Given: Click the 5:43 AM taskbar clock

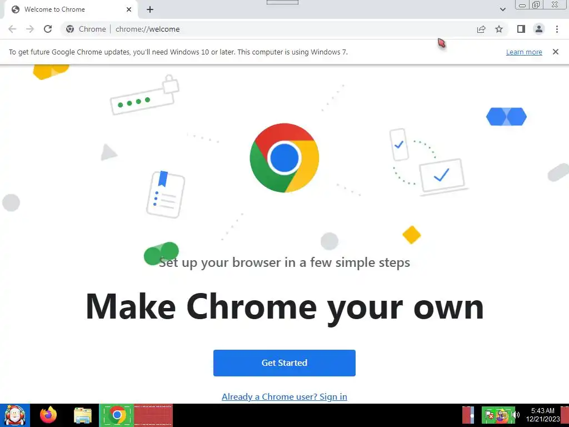Looking at the screenshot, I should tap(543, 415).
